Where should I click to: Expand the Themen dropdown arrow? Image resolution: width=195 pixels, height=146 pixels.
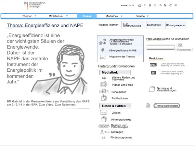[35, 16]
